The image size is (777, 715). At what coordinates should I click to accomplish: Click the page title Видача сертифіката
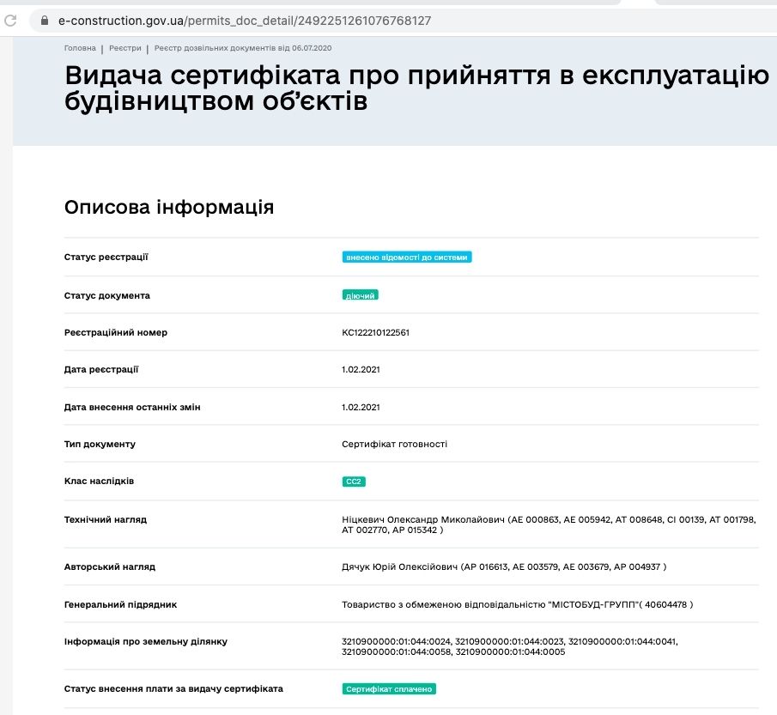tap(416, 88)
